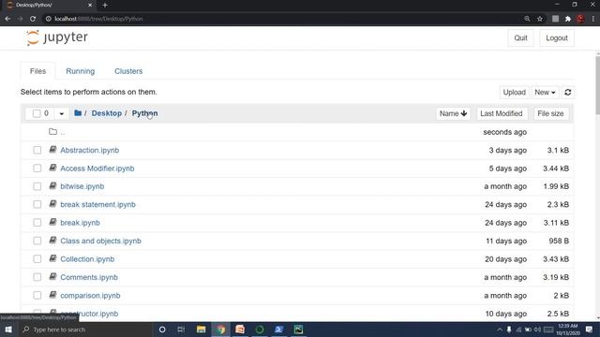This screenshot has width=600, height=337.
Task: Open Class and objects.ipynb notebook
Action: 100,241
